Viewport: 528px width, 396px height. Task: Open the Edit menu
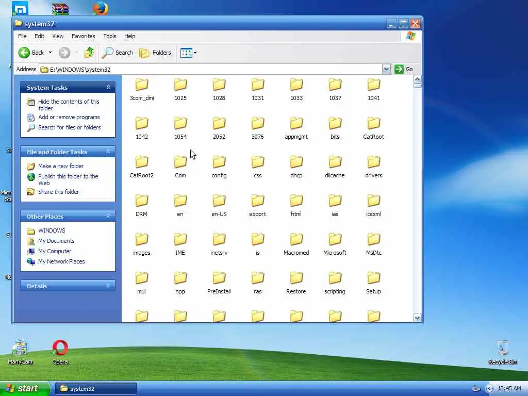[x=39, y=36]
